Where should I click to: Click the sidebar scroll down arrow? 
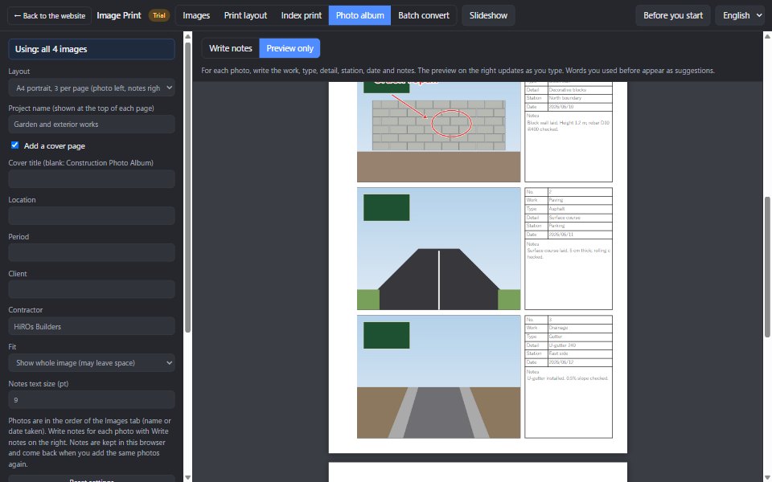pyautogui.click(x=187, y=477)
